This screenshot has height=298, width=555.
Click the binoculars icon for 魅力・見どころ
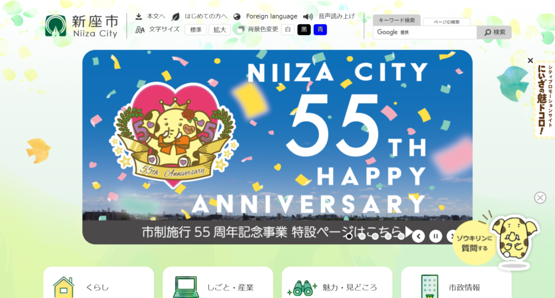tap(302, 288)
